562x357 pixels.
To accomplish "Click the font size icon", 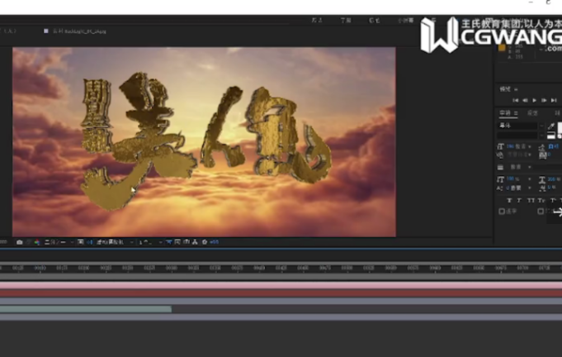I will (x=500, y=146).
